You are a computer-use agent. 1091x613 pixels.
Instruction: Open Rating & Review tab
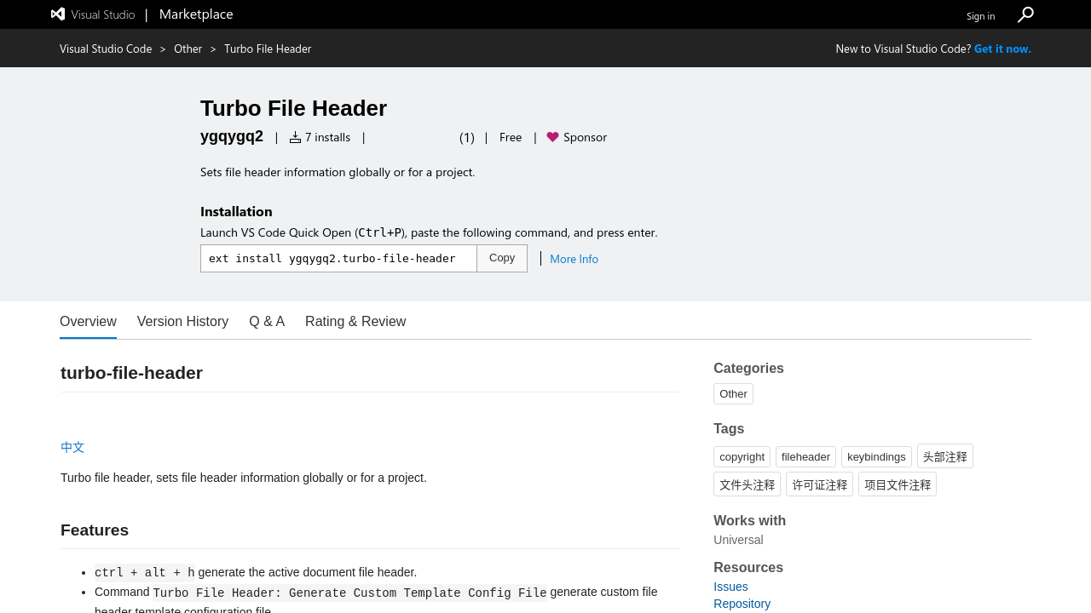[x=355, y=322]
